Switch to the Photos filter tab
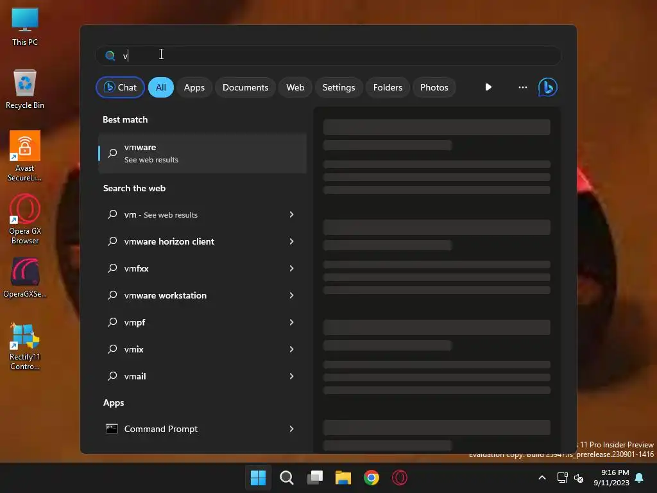The image size is (657, 493). (434, 87)
